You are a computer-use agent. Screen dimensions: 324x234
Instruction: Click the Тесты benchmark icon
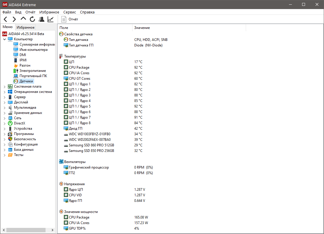pos(10,155)
